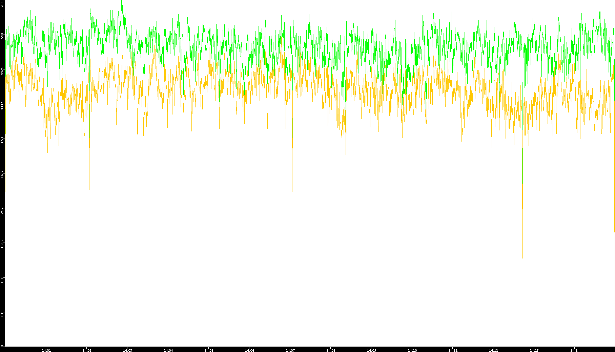The image size is (615, 352).
Task: Click the 3693 value axis label
Action: (x=2, y=141)
